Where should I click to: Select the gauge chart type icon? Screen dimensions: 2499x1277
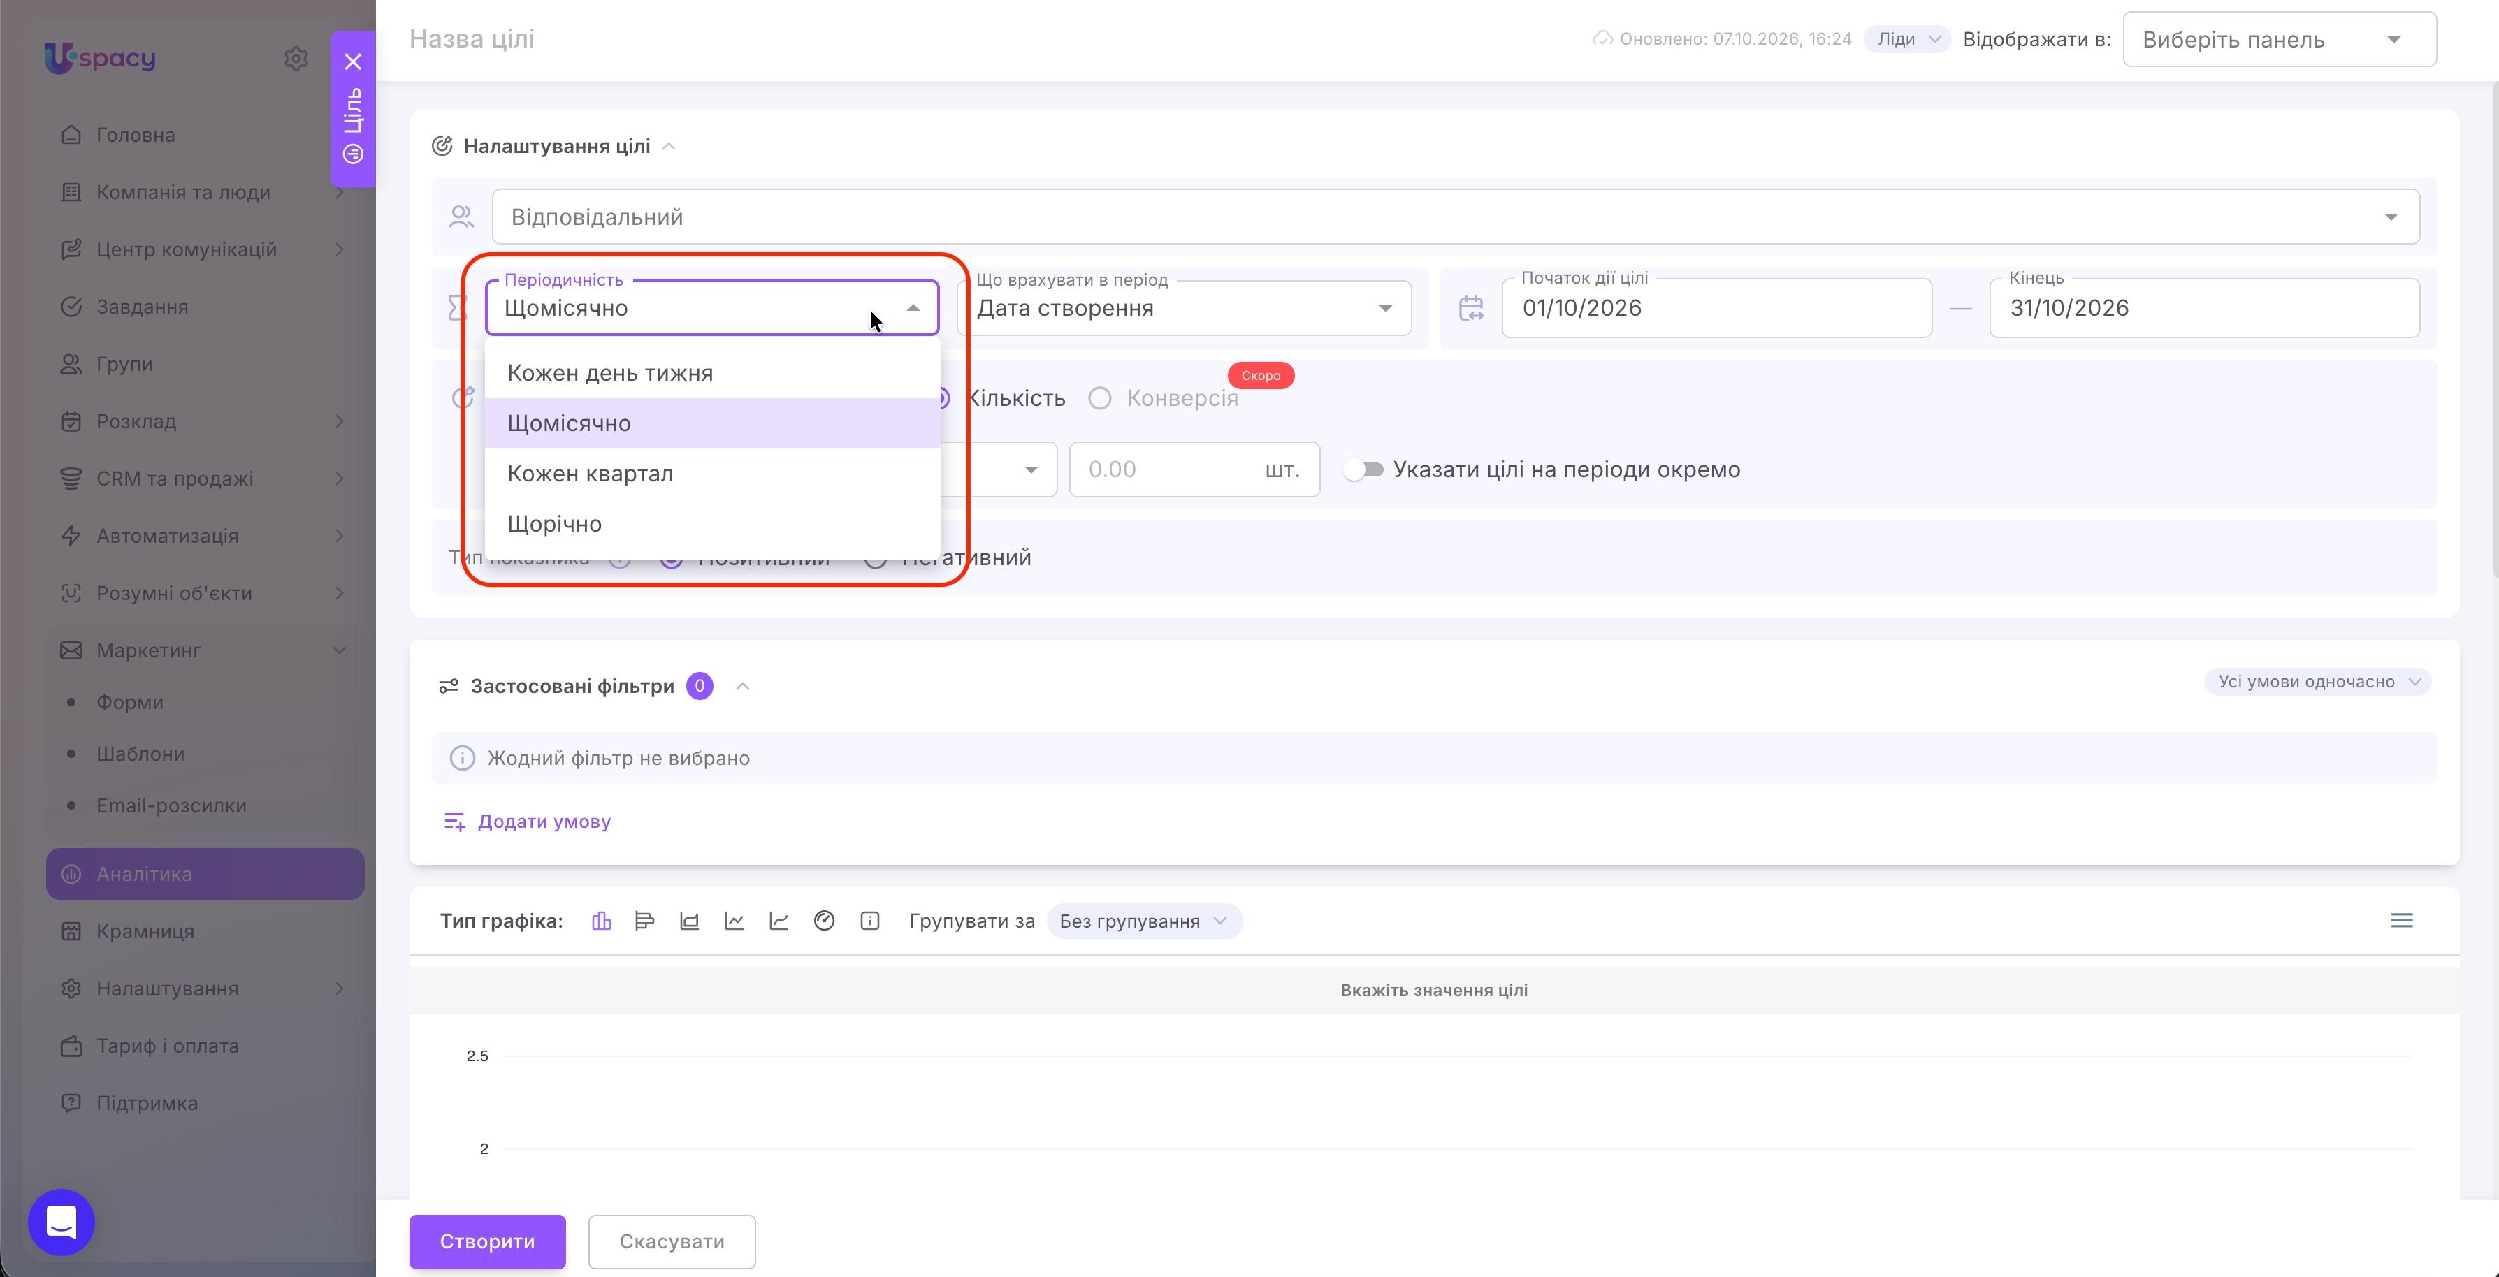pos(824,921)
